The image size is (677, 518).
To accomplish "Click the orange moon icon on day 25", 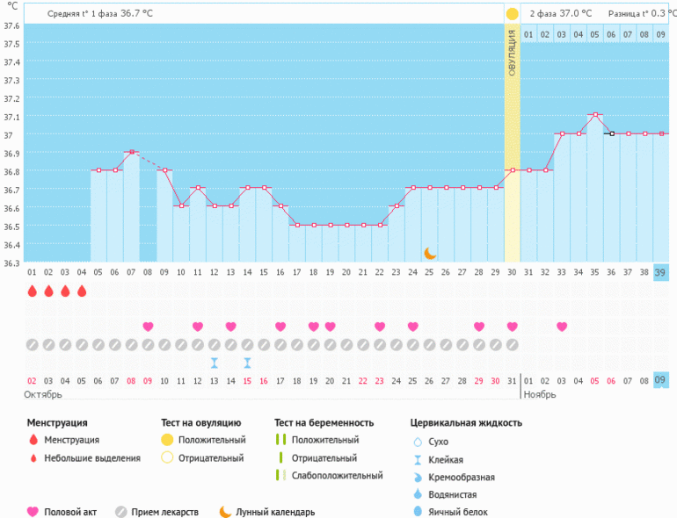I will pos(430,253).
